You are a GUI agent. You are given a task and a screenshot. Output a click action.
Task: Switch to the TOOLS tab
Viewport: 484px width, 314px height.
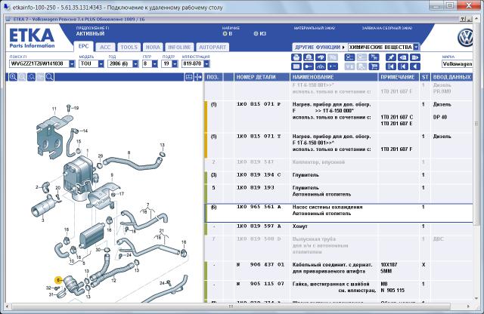pos(129,47)
